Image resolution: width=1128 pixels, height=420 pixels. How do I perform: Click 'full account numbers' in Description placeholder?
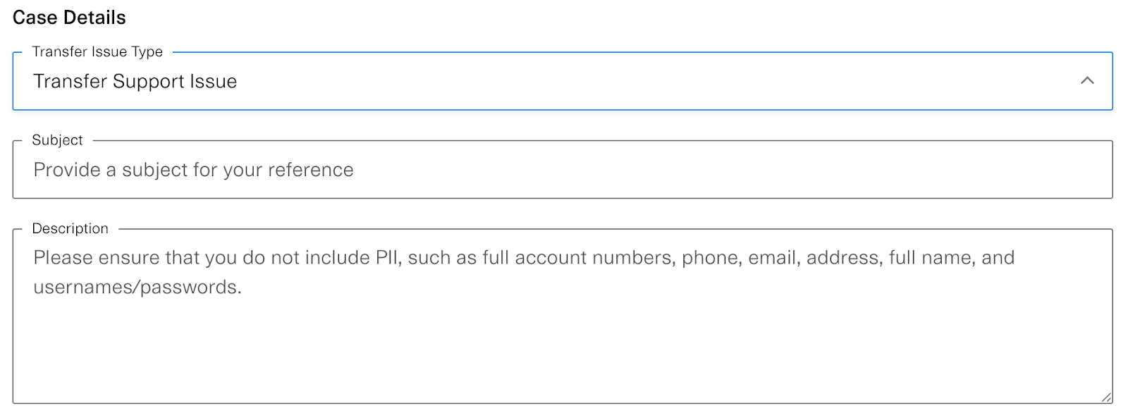[x=580, y=258]
